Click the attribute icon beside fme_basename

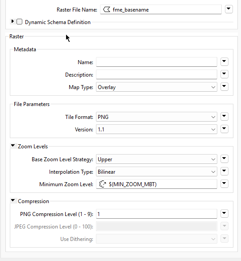[x=107, y=10]
